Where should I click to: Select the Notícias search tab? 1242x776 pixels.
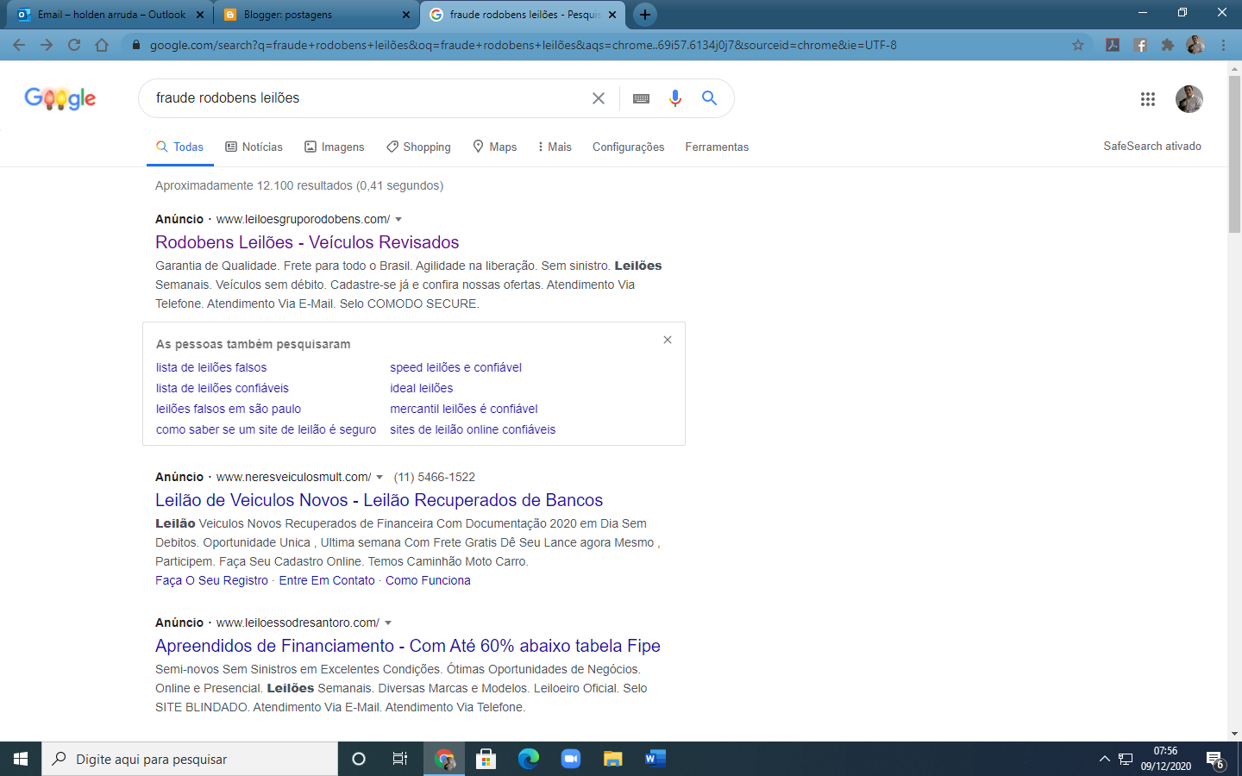point(254,147)
